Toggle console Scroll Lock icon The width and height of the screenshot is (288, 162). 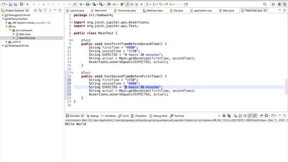tap(240, 116)
